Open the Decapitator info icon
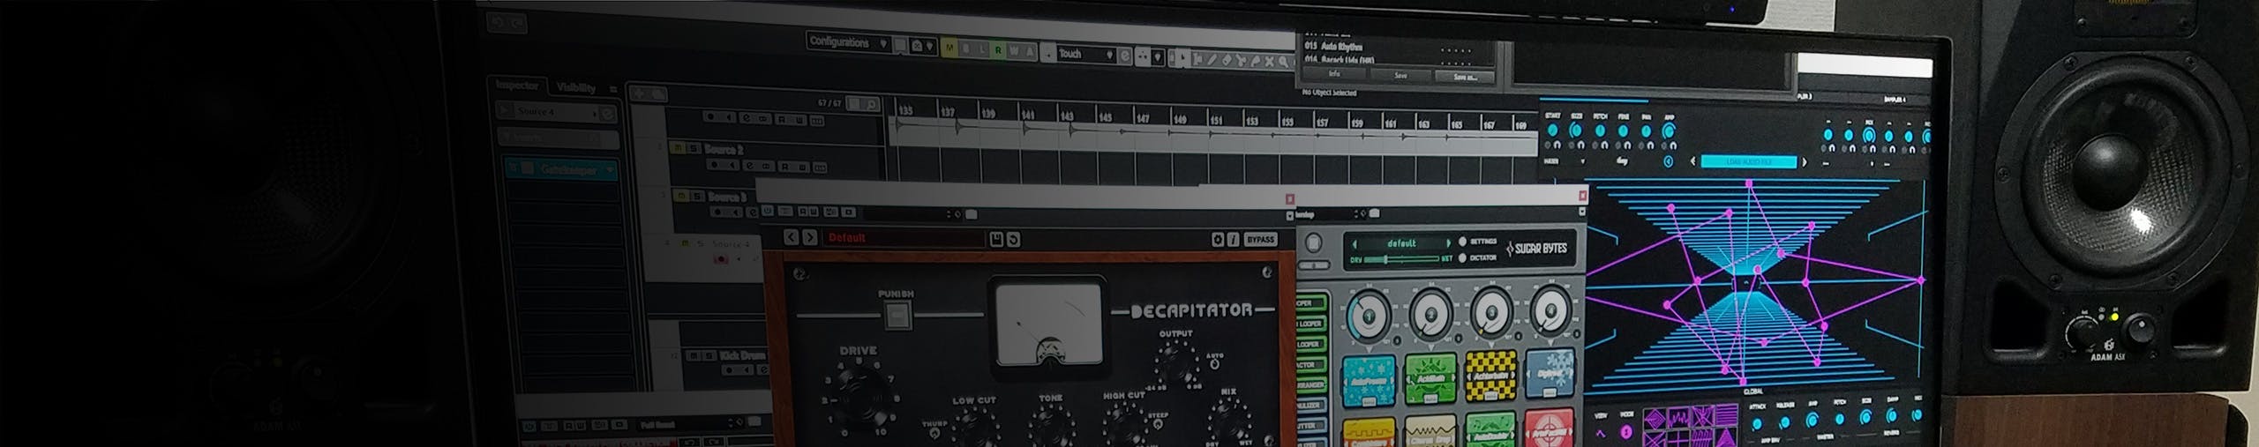2259x447 pixels. tap(1233, 239)
